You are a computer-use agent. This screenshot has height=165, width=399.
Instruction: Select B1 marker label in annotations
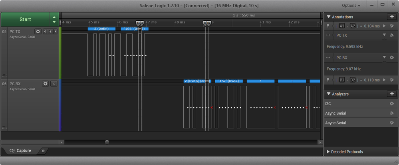[x=342, y=80]
